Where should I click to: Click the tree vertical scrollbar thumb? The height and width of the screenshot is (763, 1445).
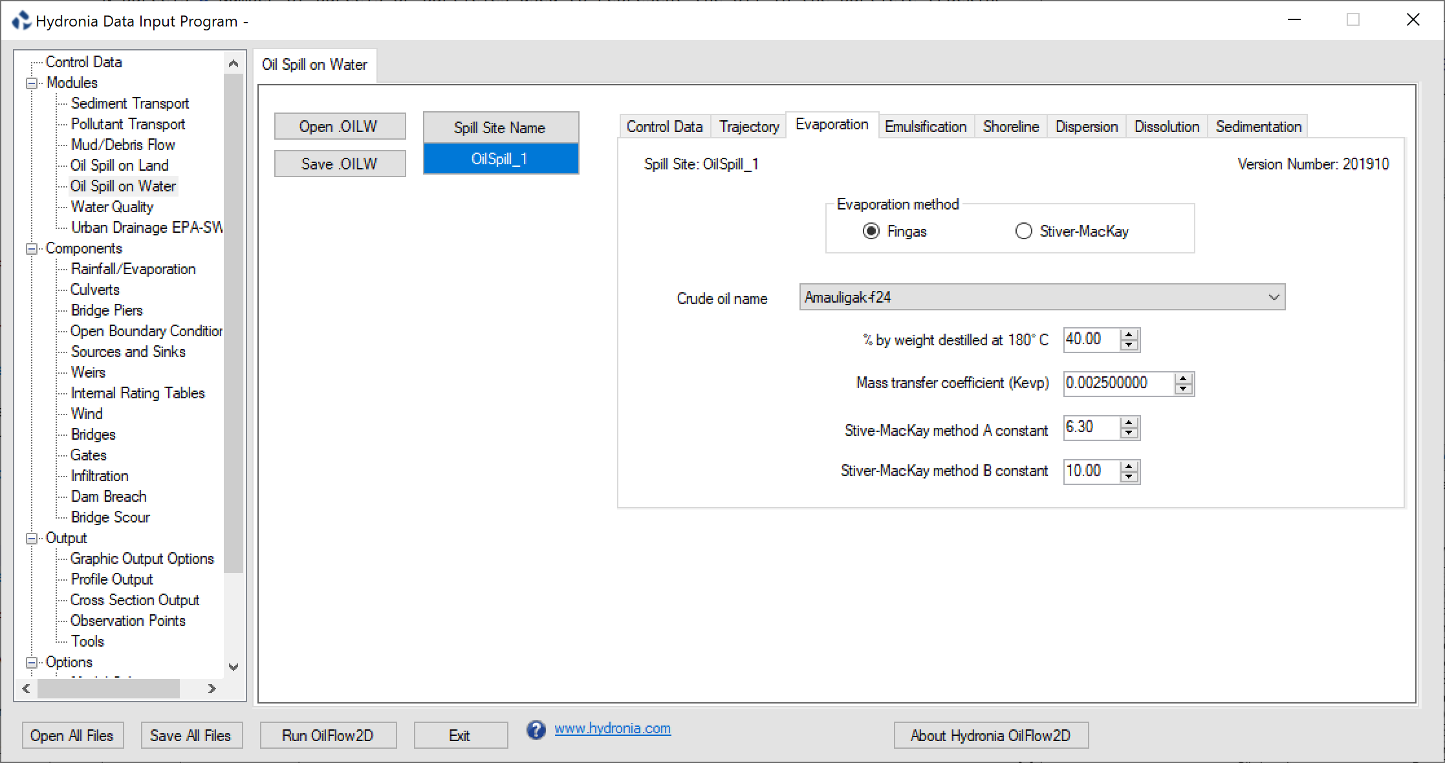coord(234,323)
